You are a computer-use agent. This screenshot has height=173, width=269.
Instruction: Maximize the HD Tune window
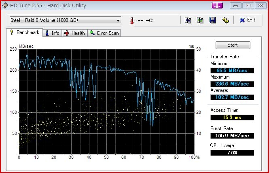click(248, 6)
